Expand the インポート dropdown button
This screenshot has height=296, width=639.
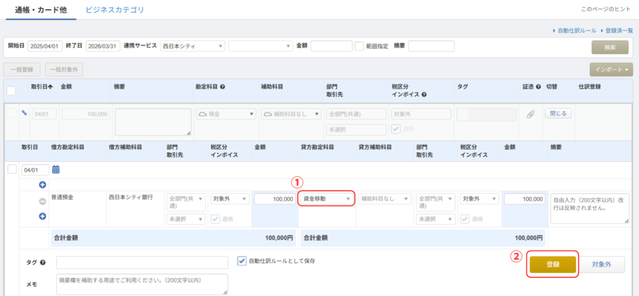point(611,69)
